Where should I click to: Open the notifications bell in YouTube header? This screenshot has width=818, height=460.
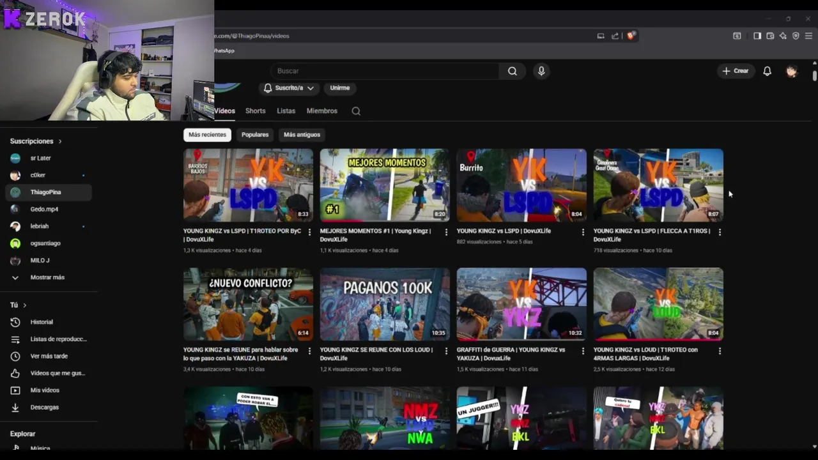pos(767,71)
